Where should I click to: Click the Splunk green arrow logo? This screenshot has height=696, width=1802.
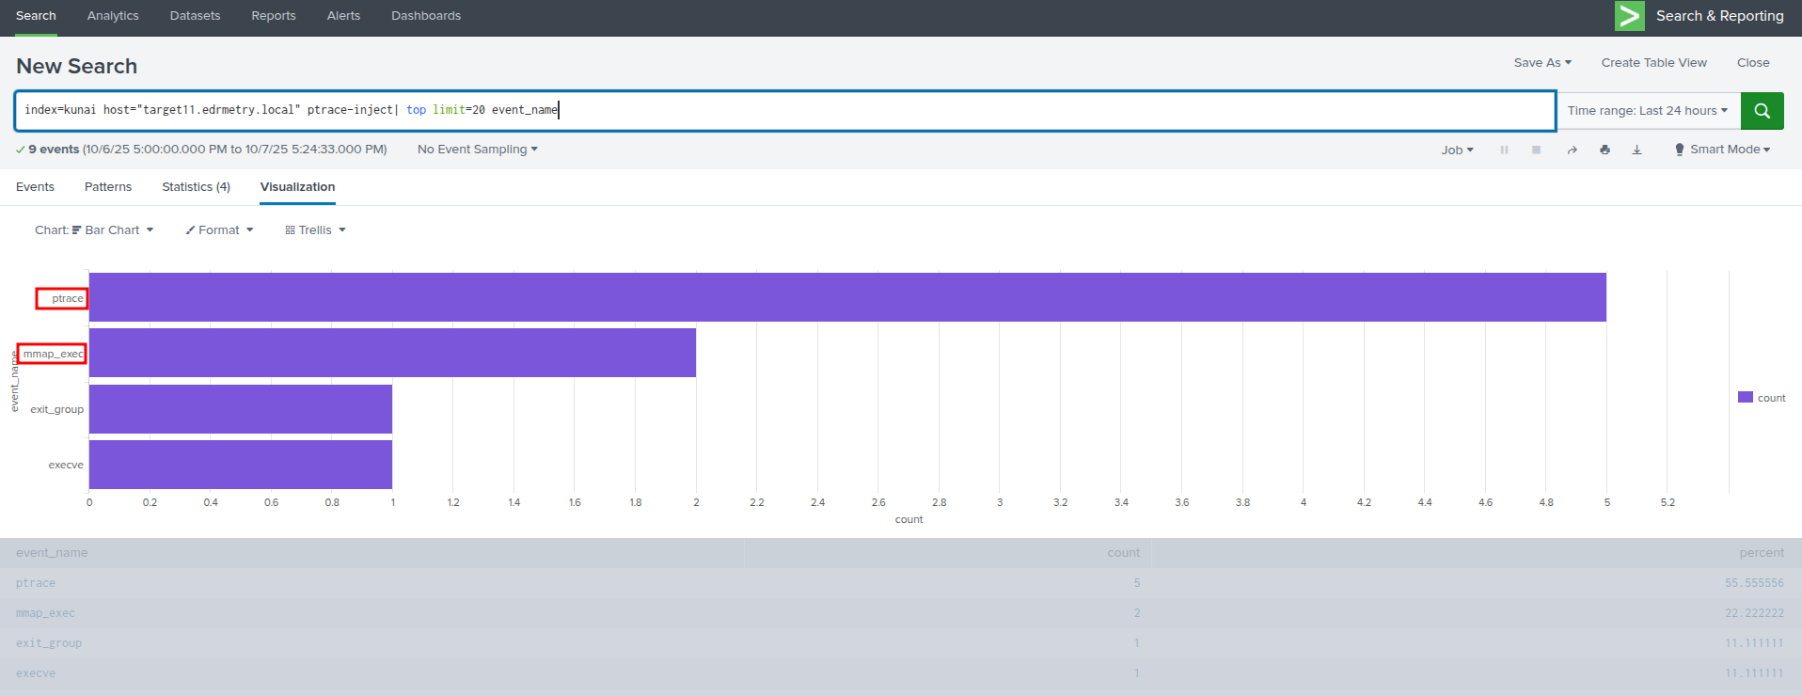click(x=1629, y=16)
